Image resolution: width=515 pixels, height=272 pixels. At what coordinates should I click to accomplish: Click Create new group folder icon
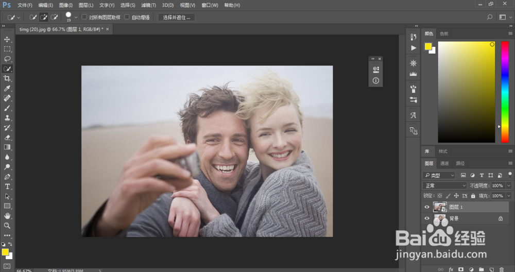pos(481,269)
